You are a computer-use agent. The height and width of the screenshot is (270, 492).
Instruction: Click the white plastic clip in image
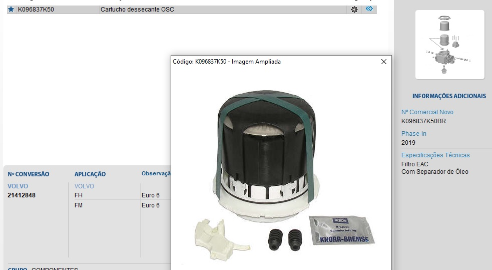(x=218, y=235)
